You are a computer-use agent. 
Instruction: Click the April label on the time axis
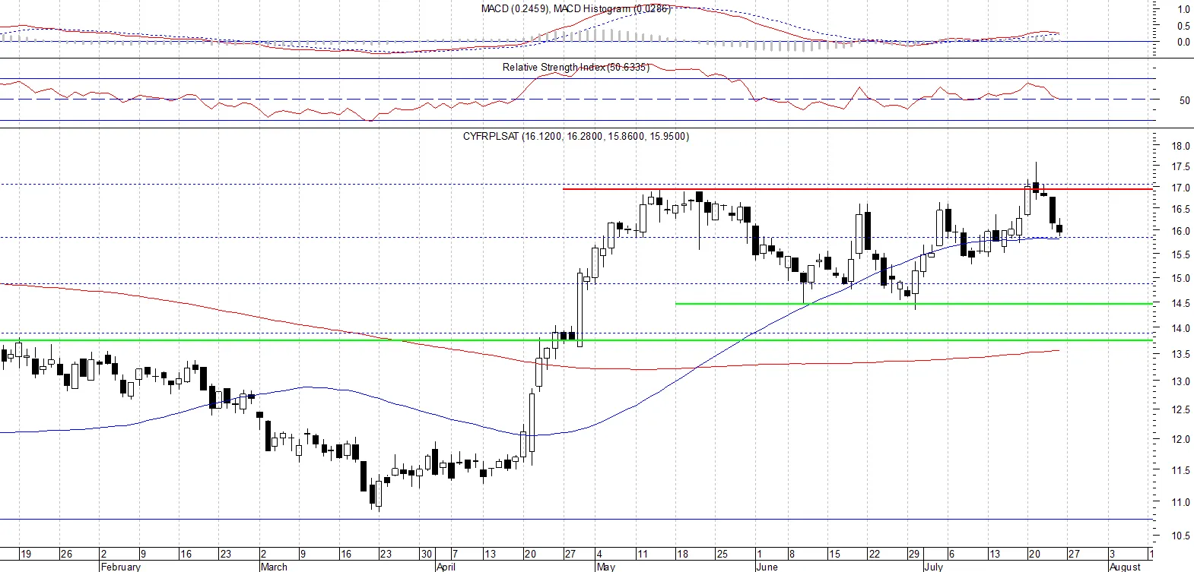[446, 567]
